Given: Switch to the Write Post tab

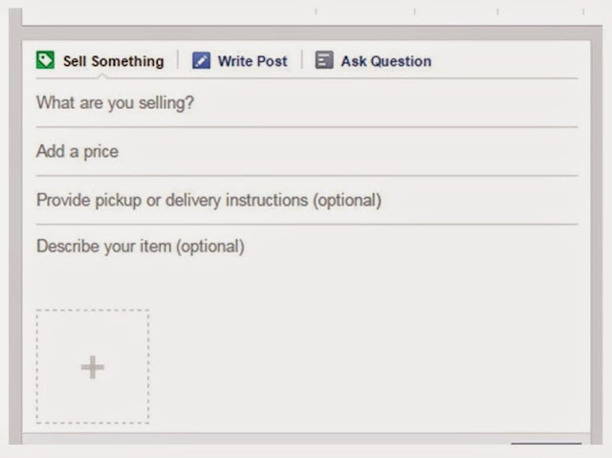Looking at the screenshot, I should 252,61.
